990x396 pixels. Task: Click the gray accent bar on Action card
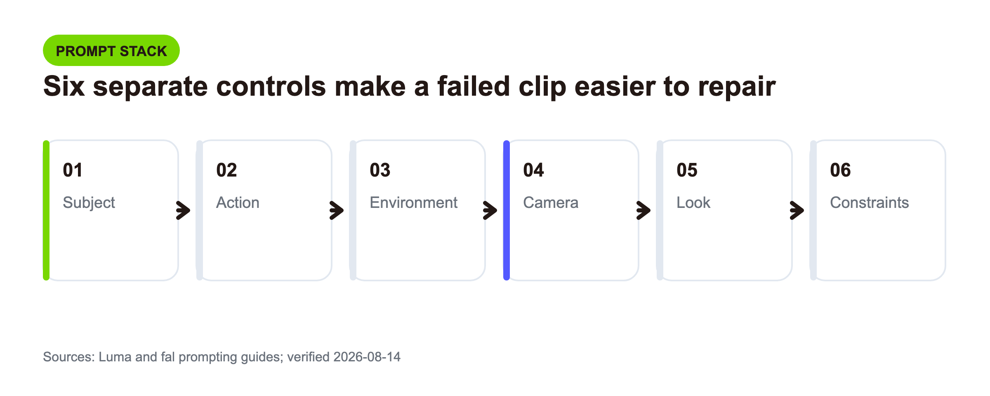tap(200, 210)
